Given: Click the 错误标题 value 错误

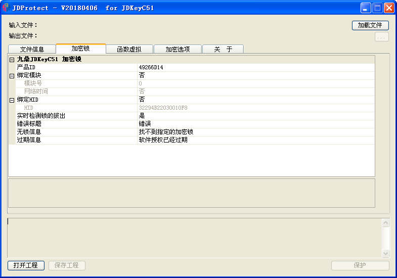Looking at the screenshot, I should (x=145, y=124).
